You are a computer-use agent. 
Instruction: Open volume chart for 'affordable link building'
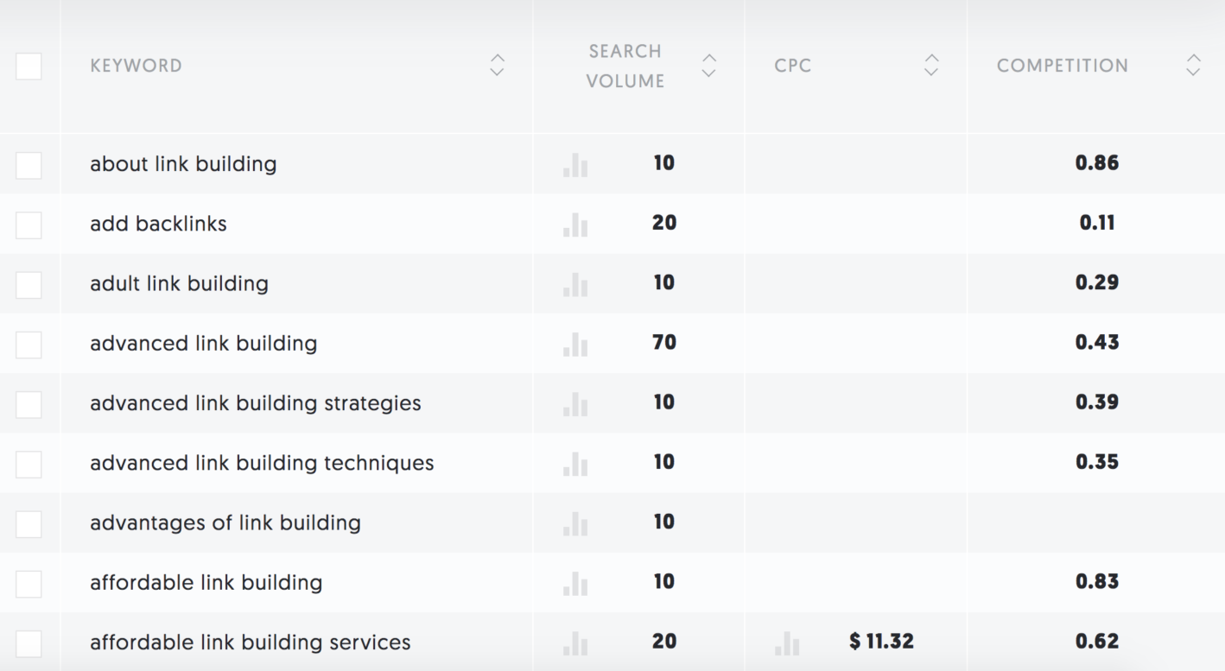pyautogui.click(x=575, y=583)
